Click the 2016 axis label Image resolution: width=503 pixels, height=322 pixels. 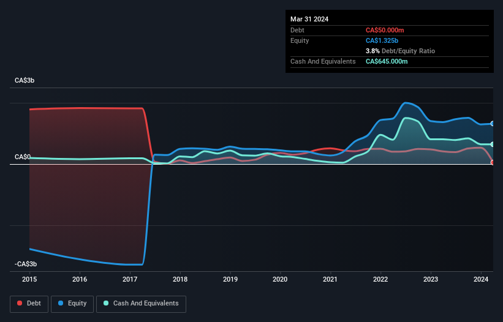(x=80, y=279)
